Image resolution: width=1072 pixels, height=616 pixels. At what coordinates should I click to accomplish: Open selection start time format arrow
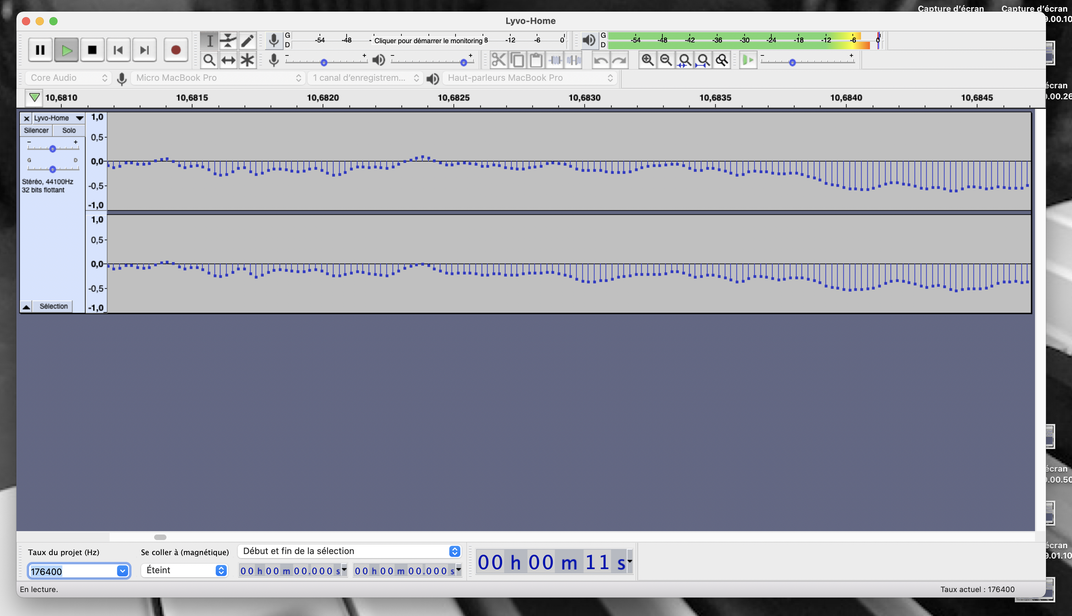coord(344,569)
